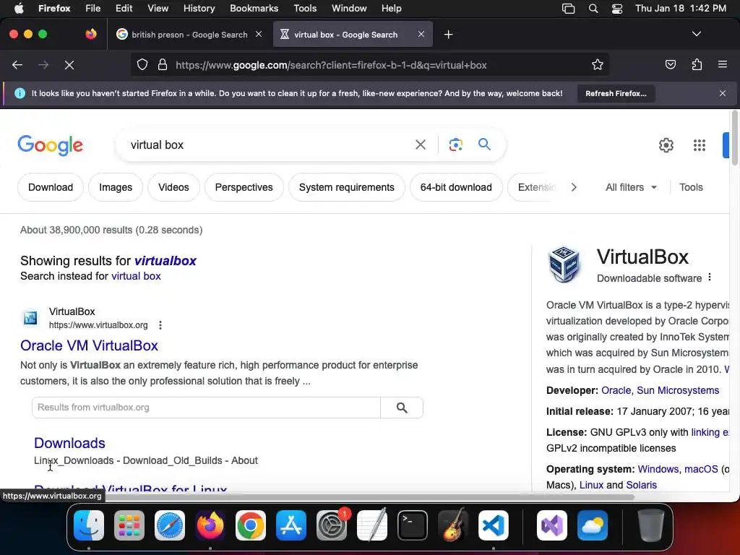View site security via the padlock icon
This screenshot has height=555, width=740.
click(x=163, y=65)
